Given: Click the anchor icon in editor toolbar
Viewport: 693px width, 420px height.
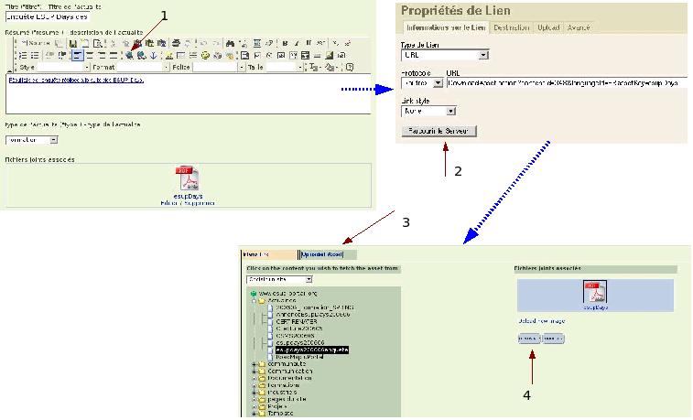Looking at the screenshot, I should (152, 55).
